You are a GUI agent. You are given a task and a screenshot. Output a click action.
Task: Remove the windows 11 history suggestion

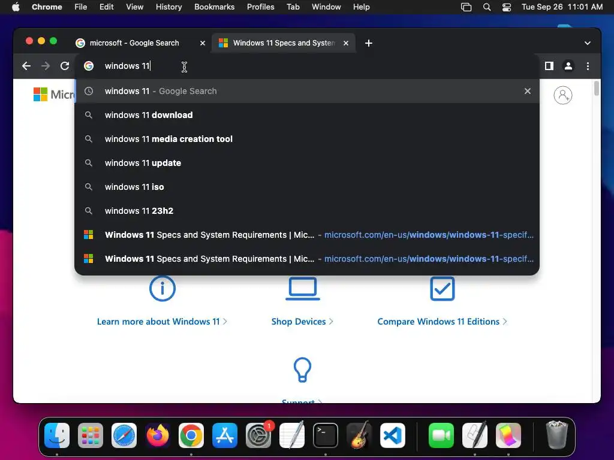point(528,91)
